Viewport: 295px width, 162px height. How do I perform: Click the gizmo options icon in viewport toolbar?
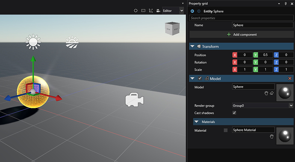(150, 11)
